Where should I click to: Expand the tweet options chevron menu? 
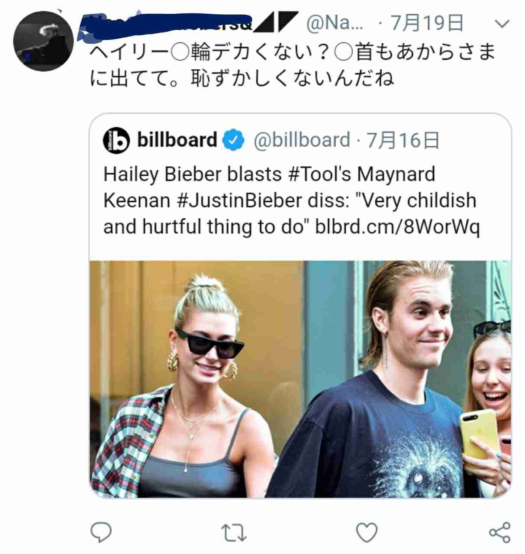coord(502,24)
